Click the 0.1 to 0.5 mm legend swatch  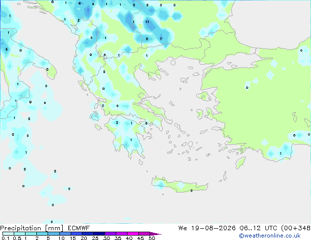point(8,234)
